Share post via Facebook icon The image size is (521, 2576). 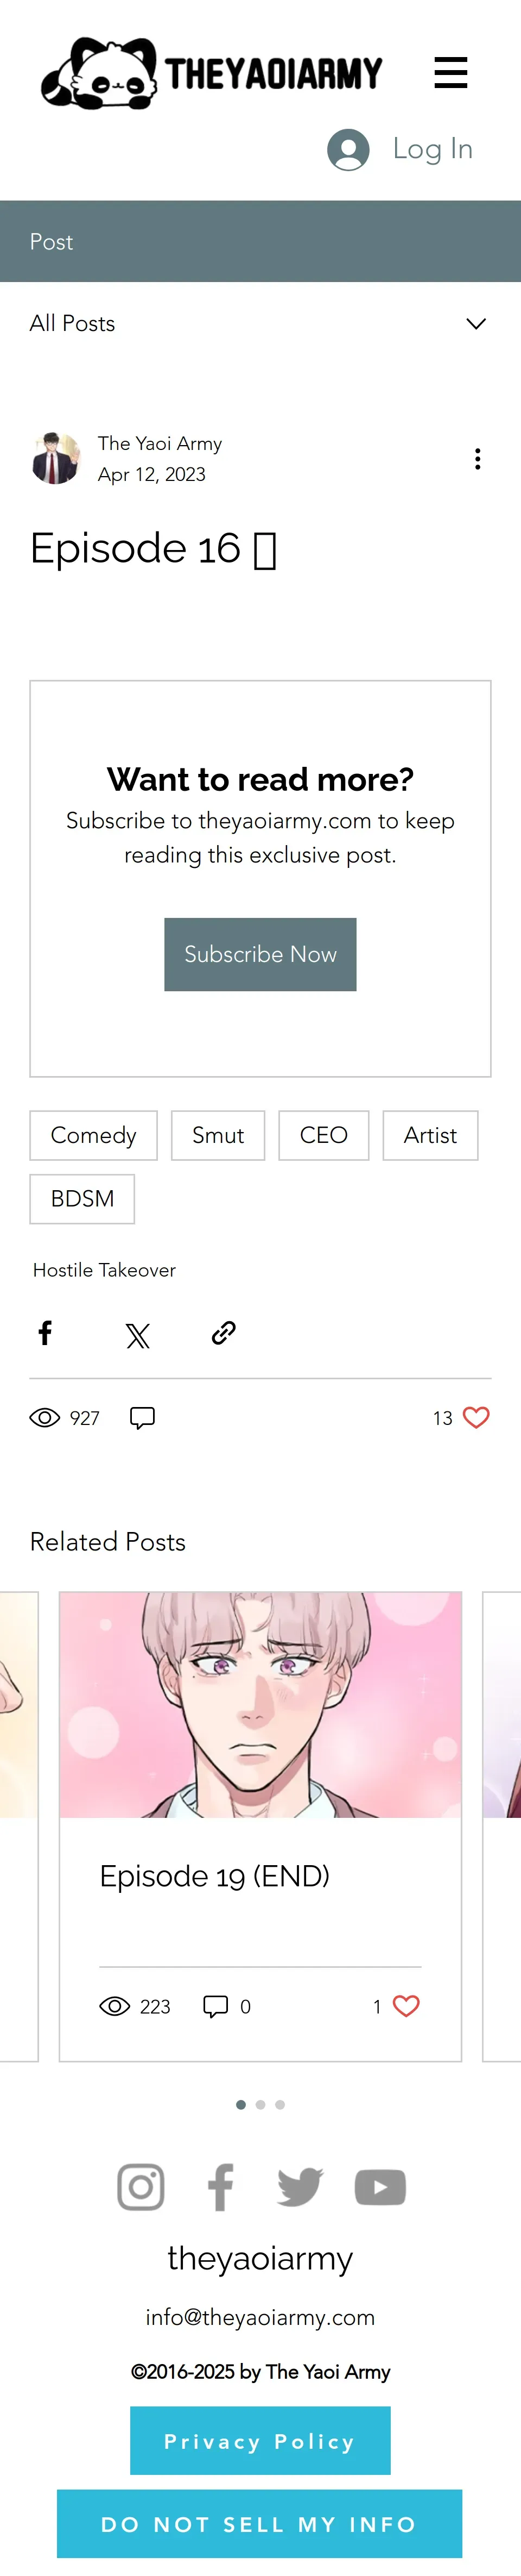[45, 1332]
